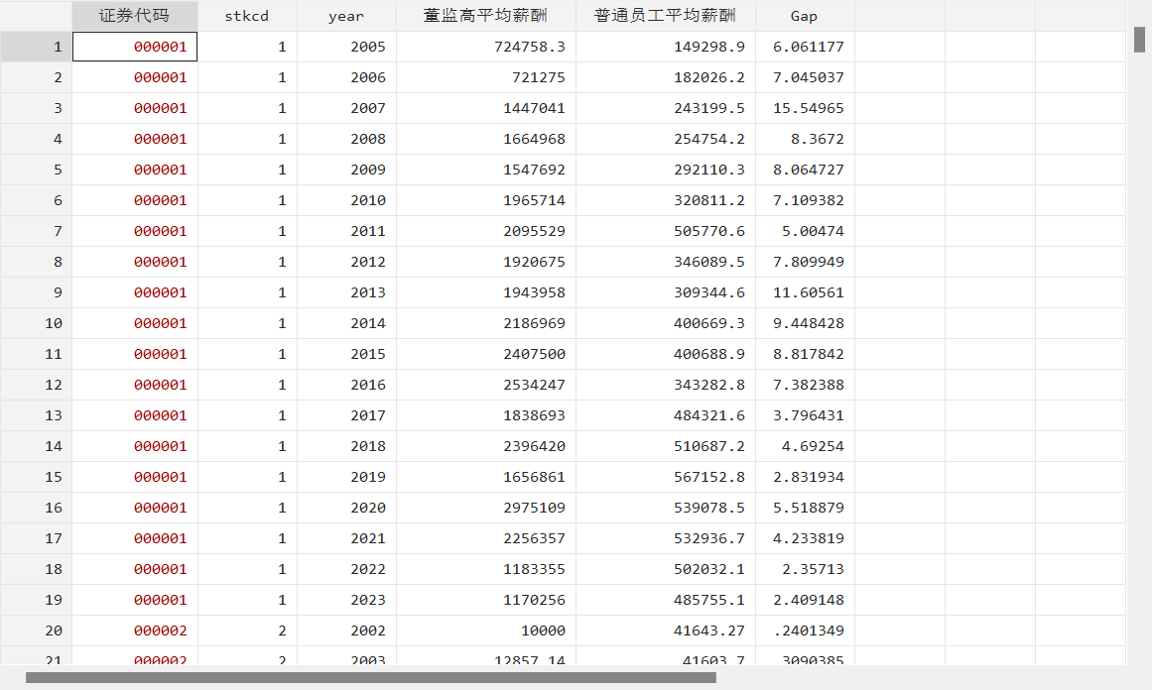Click Gap value 5.00474
Image resolution: width=1152 pixels, height=690 pixels.
coord(805,231)
